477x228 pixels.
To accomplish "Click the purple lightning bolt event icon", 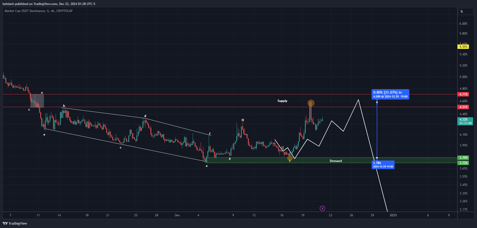I will [x=322, y=208].
